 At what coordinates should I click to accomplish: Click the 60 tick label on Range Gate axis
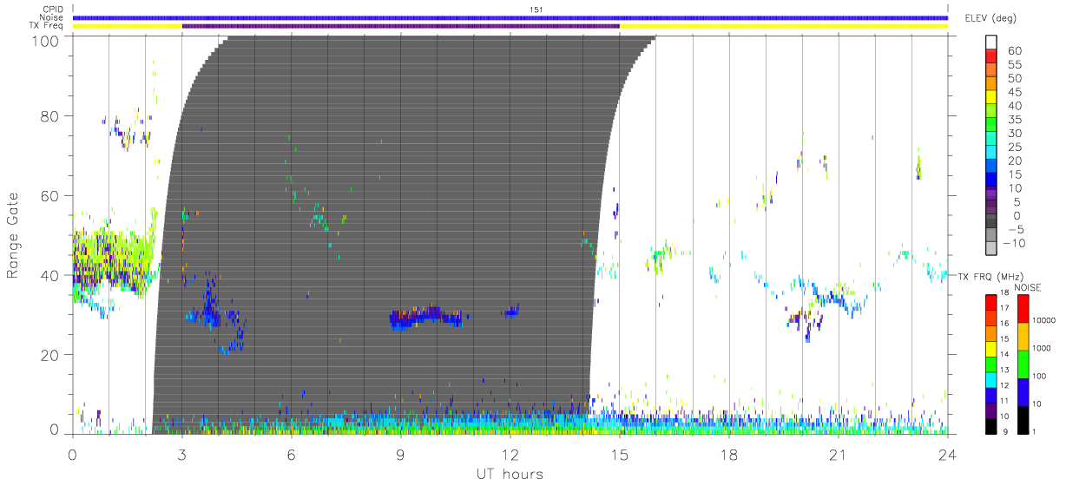50,196
